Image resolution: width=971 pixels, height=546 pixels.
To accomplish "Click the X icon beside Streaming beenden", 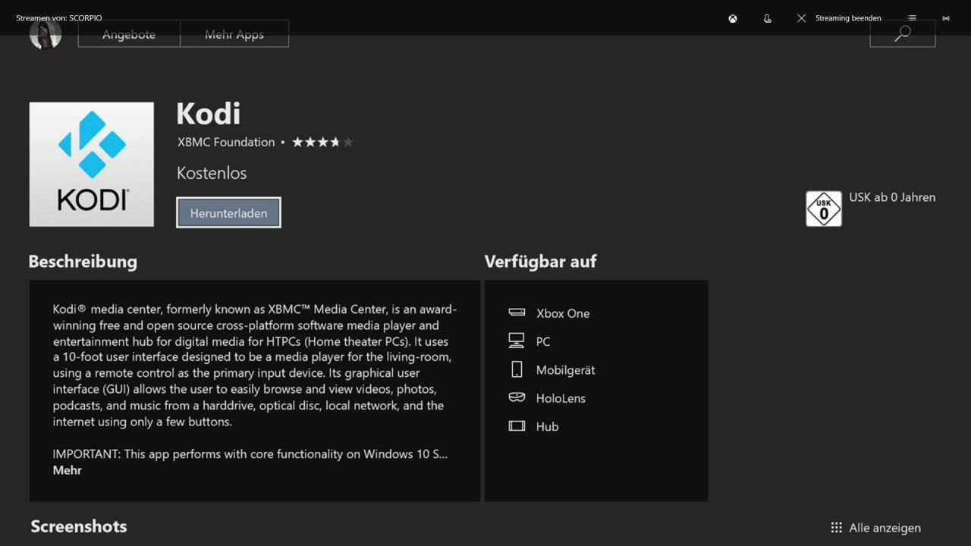I will tap(801, 18).
